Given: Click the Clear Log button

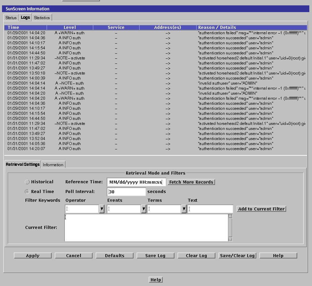Looking at the screenshot, I should (196, 255).
